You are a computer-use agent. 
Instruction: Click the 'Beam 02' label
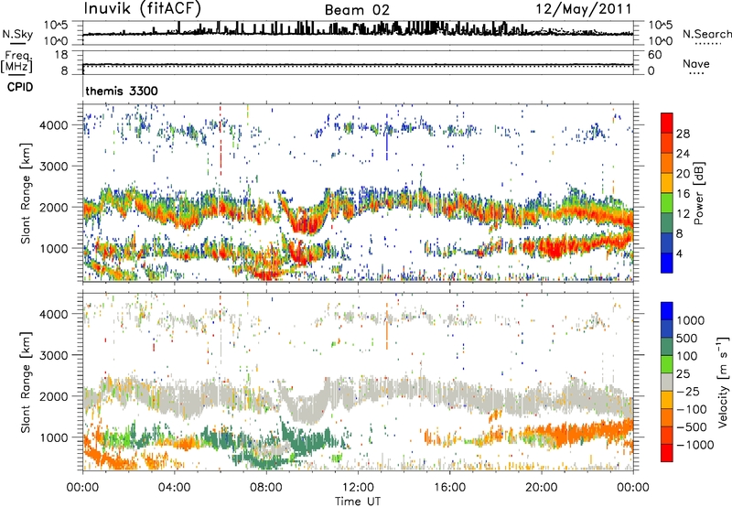[x=357, y=10]
